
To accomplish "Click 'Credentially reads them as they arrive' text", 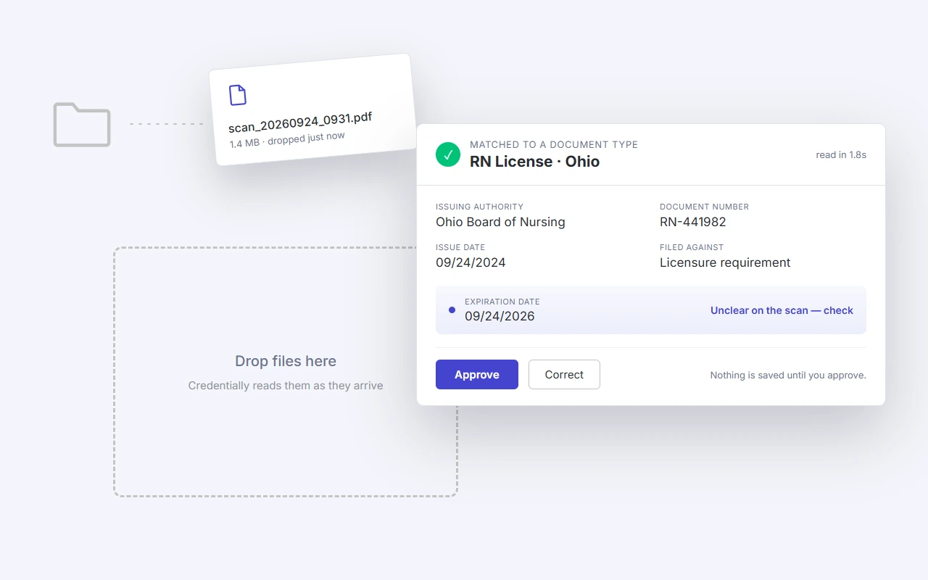I will point(286,386).
